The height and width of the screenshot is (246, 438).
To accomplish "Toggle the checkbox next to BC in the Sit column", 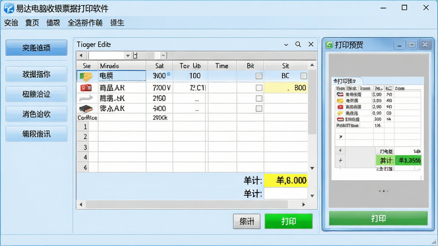I will pos(304,76).
